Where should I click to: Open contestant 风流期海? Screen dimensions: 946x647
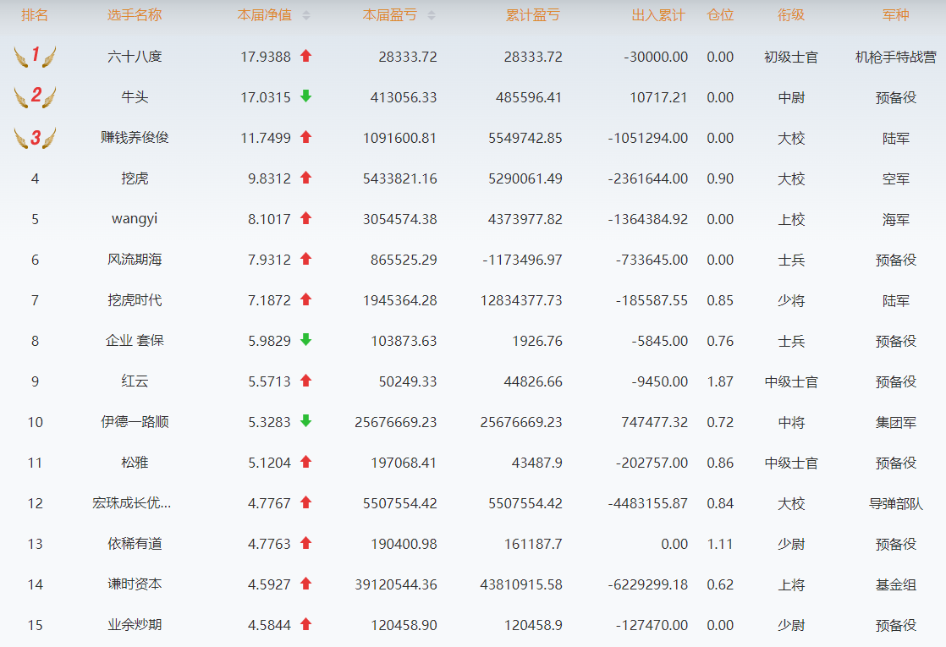[135, 260]
